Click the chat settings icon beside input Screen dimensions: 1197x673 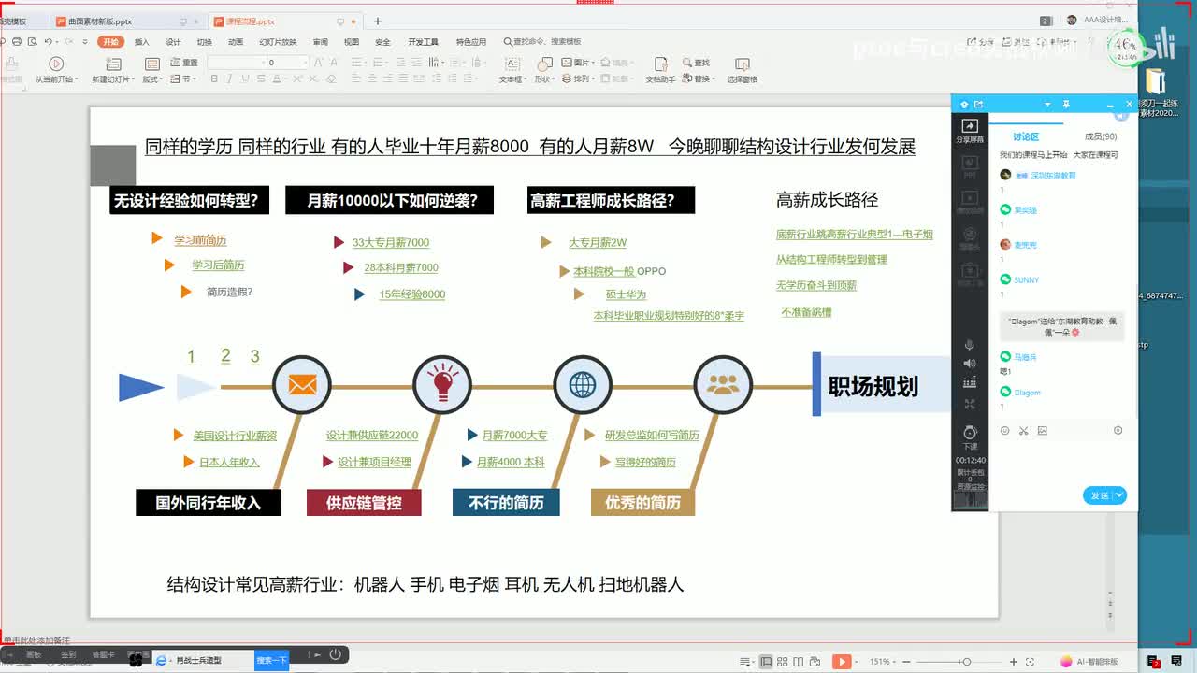coord(1118,431)
